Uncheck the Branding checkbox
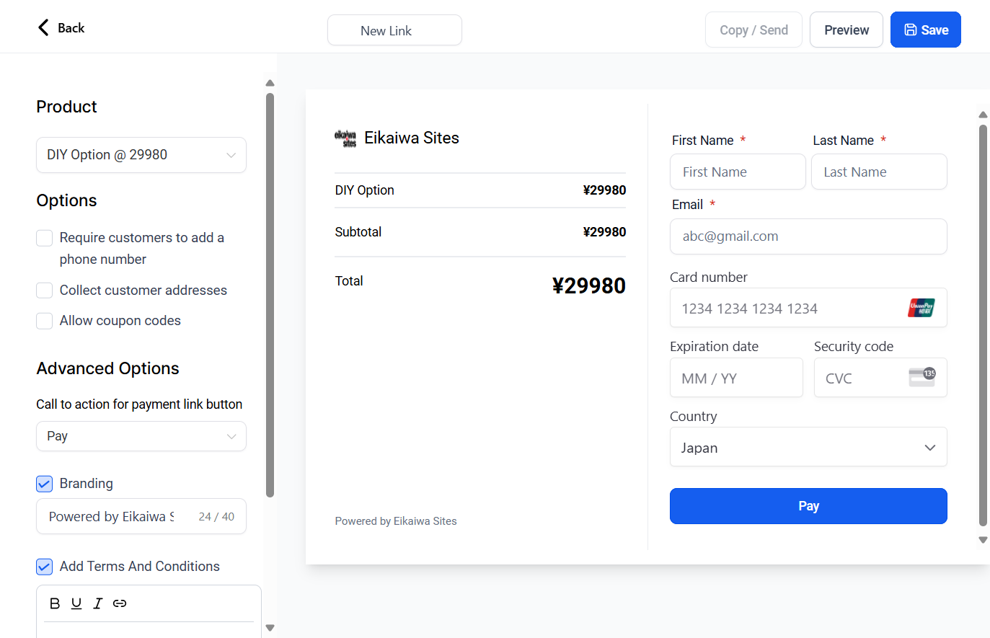Image resolution: width=990 pixels, height=638 pixels. click(45, 484)
